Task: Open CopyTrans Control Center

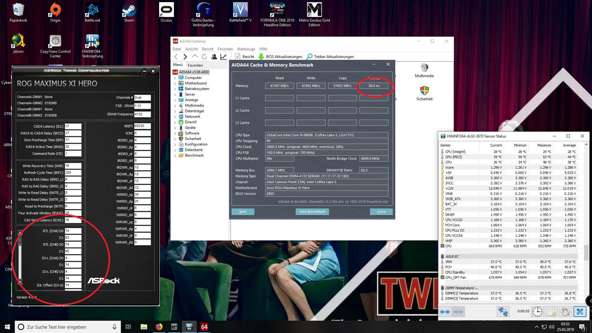Action: tap(55, 46)
